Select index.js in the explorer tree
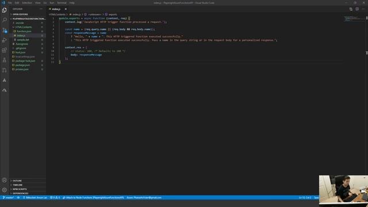368x207 pixels. (x=28, y=36)
